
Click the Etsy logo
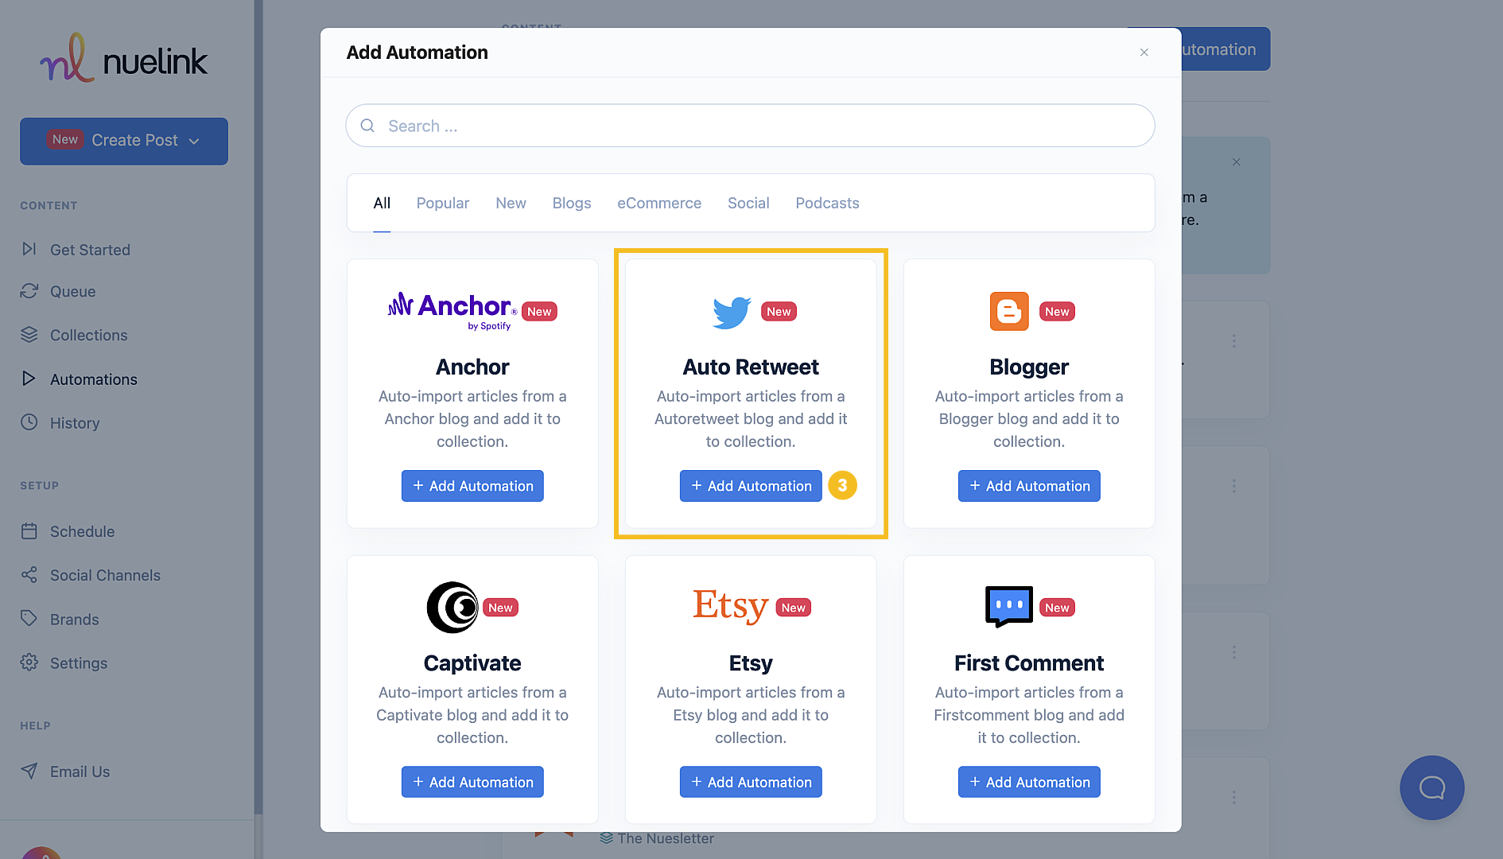coord(730,606)
